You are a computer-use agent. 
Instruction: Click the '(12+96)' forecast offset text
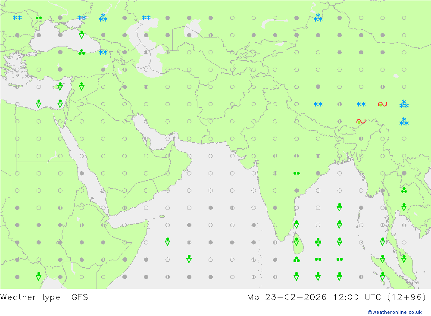coord(406,297)
